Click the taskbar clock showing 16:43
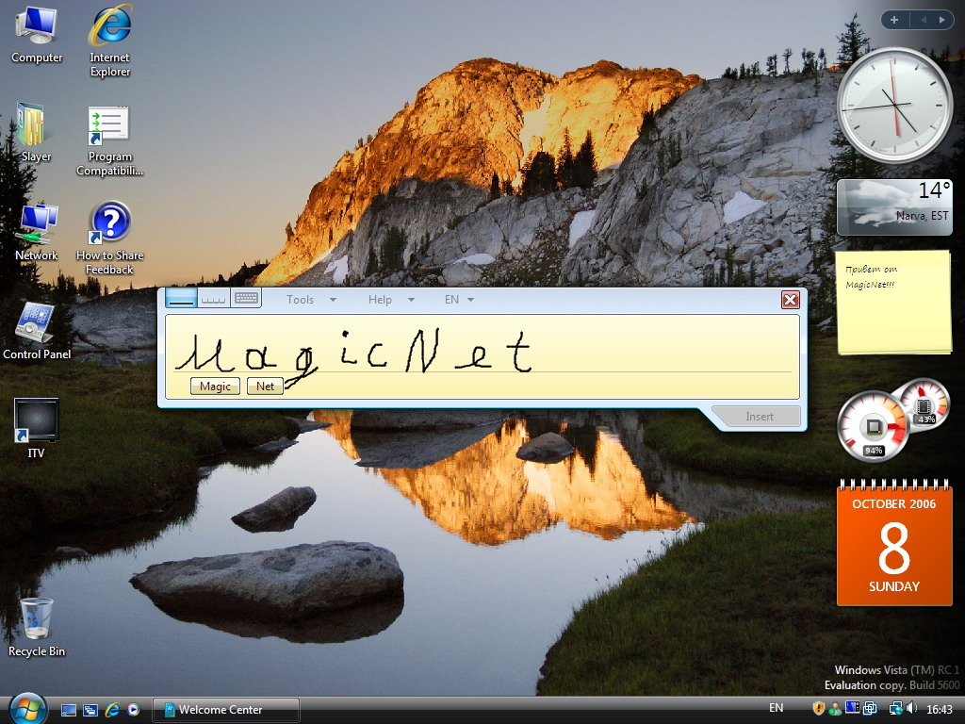 coord(940,709)
